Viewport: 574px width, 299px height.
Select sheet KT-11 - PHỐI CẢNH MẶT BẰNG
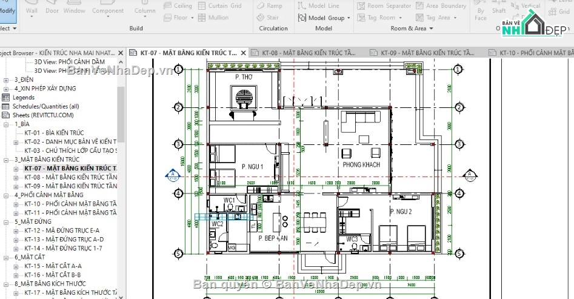71,212
